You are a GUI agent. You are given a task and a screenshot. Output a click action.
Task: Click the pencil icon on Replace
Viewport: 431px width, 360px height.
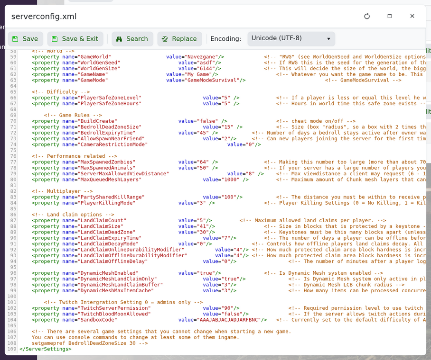165,39
